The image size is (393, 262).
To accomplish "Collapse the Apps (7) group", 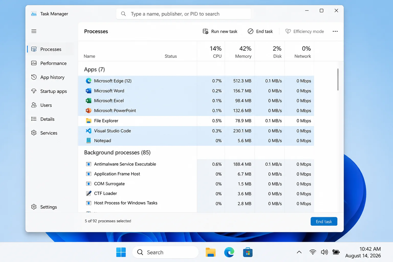I will coord(94,70).
